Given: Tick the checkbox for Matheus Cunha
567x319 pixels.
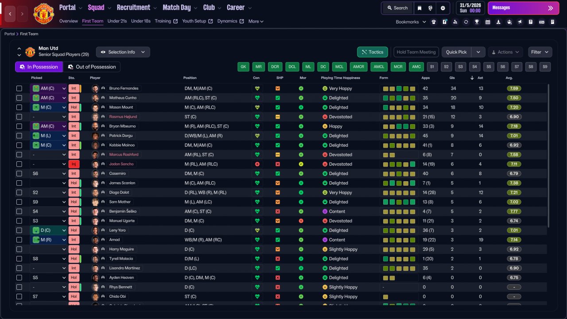Looking at the screenshot, I should (x=19, y=98).
